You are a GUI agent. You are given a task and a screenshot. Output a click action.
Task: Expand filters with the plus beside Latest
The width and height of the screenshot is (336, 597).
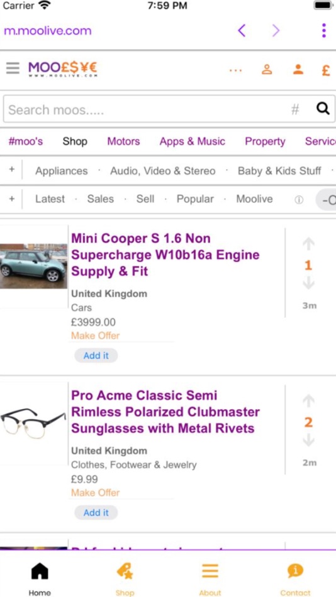[12, 199]
